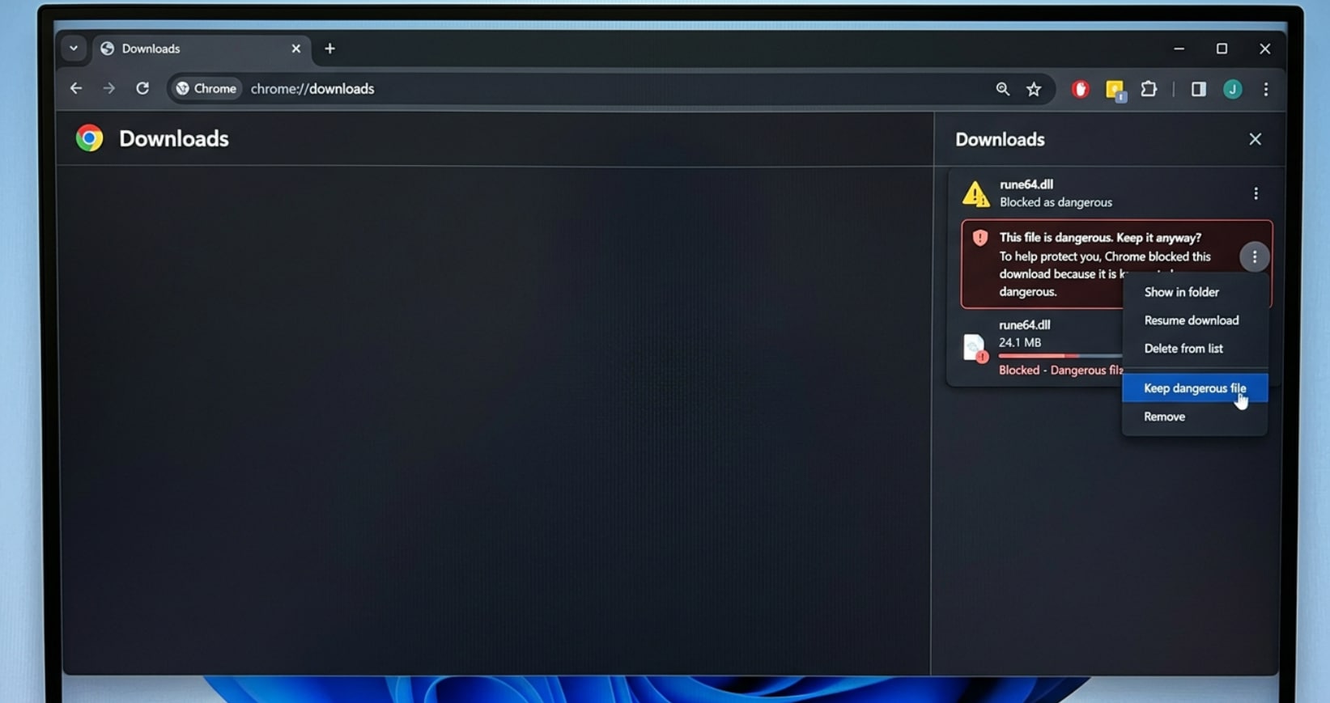1330x703 pixels.
Task: Open the yellow notes extension icon
Action: click(x=1115, y=90)
